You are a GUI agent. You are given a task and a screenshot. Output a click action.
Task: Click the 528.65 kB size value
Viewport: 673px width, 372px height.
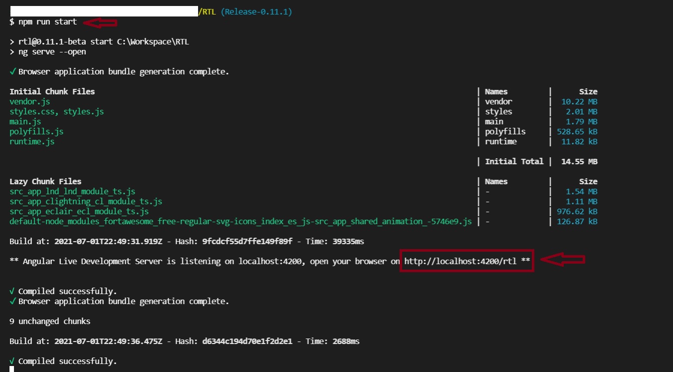point(577,131)
